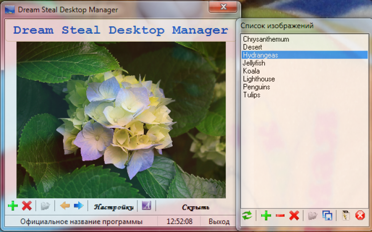Click the Официальное название программы status text
372x232 pixels.
tap(81, 222)
